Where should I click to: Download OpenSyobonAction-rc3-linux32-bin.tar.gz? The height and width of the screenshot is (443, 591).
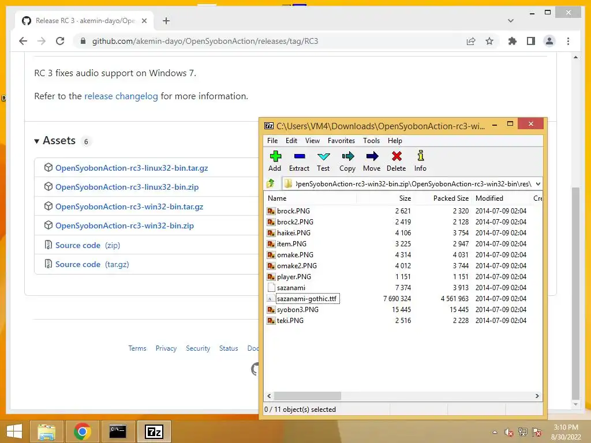point(132,168)
